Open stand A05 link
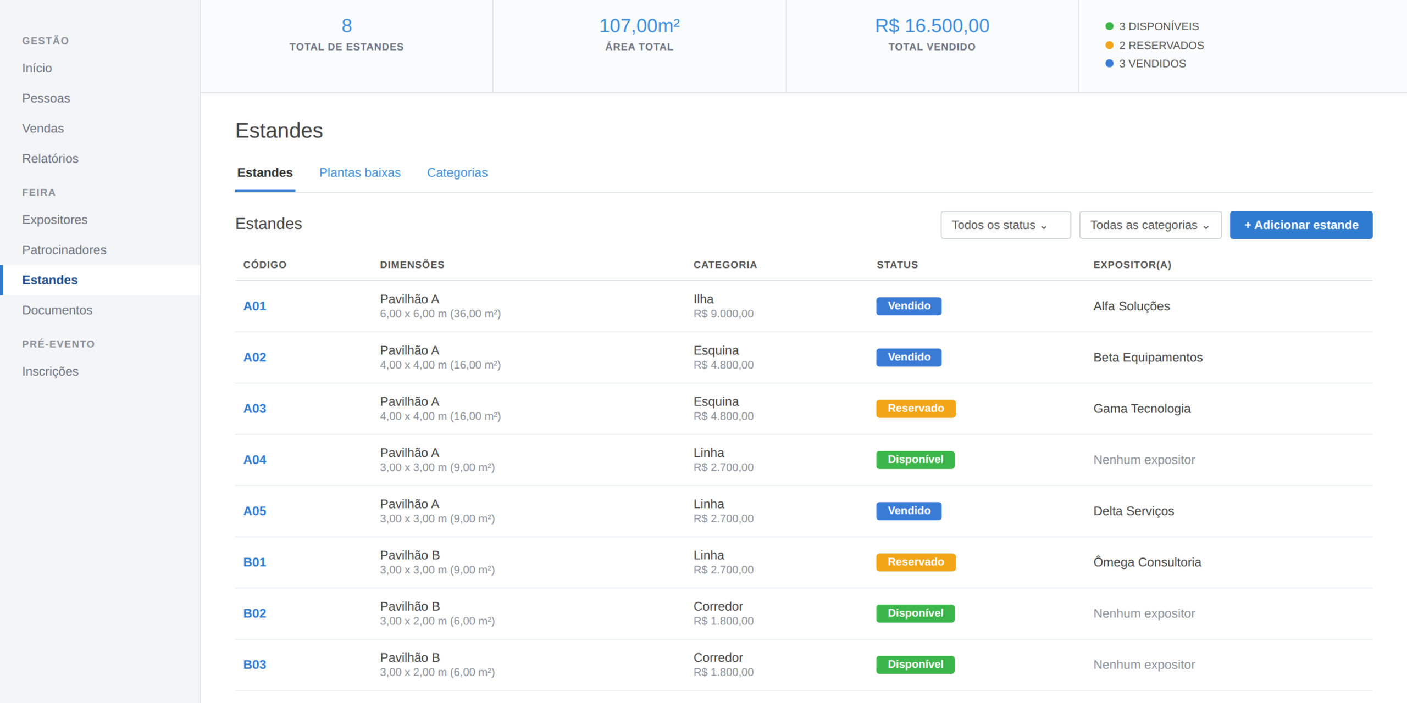Image resolution: width=1407 pixels, height=703 pixels. 254,511
